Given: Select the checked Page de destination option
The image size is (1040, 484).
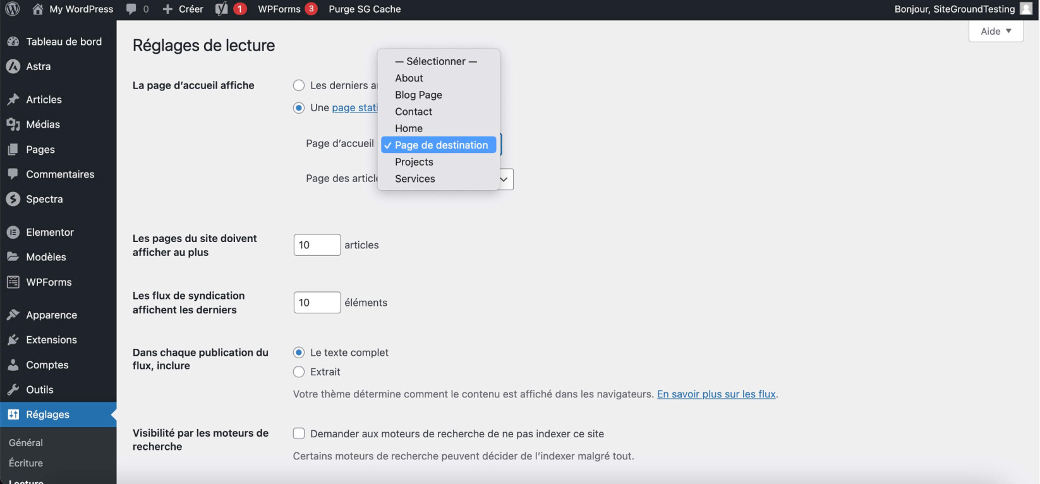Looking at the screenshot, I should click(x=438, y=145).
